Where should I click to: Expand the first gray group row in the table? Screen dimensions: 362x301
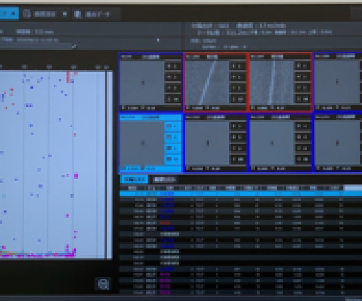click(241, 234)
